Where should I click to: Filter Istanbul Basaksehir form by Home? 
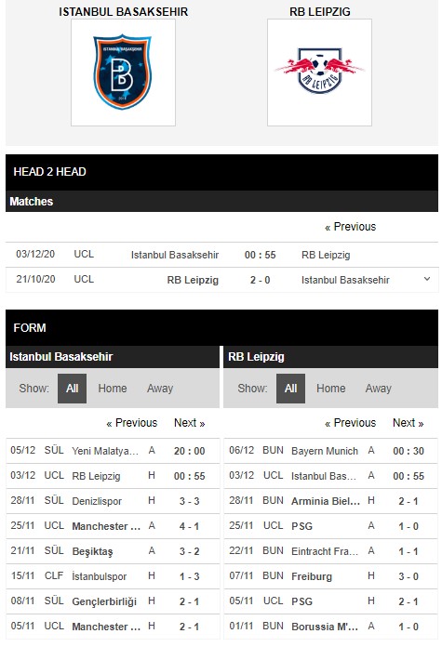pos(113,389)
